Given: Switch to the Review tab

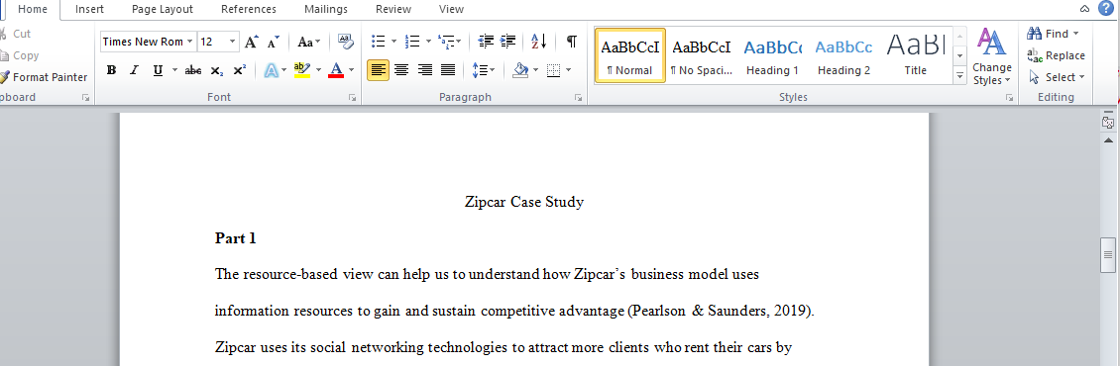Looking at the screenshot, I should (393, 9).
